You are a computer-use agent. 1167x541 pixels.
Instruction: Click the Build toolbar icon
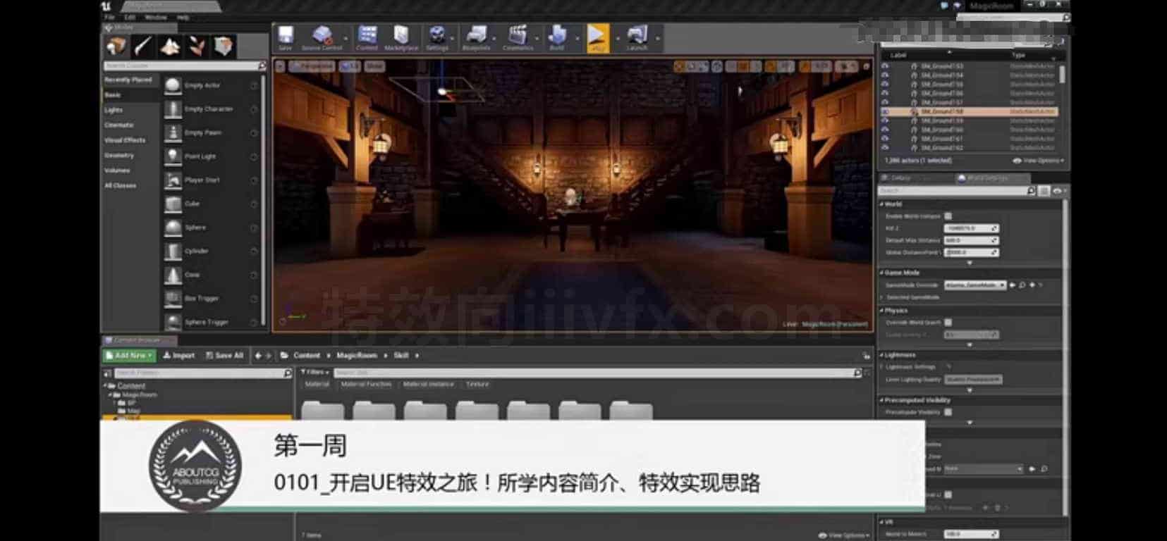point(557,38)
